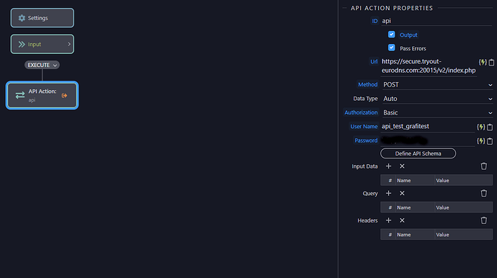The image size is (497, 278).
Task: Delete all Query entries with trash icon
Action: tap(484, 193)
